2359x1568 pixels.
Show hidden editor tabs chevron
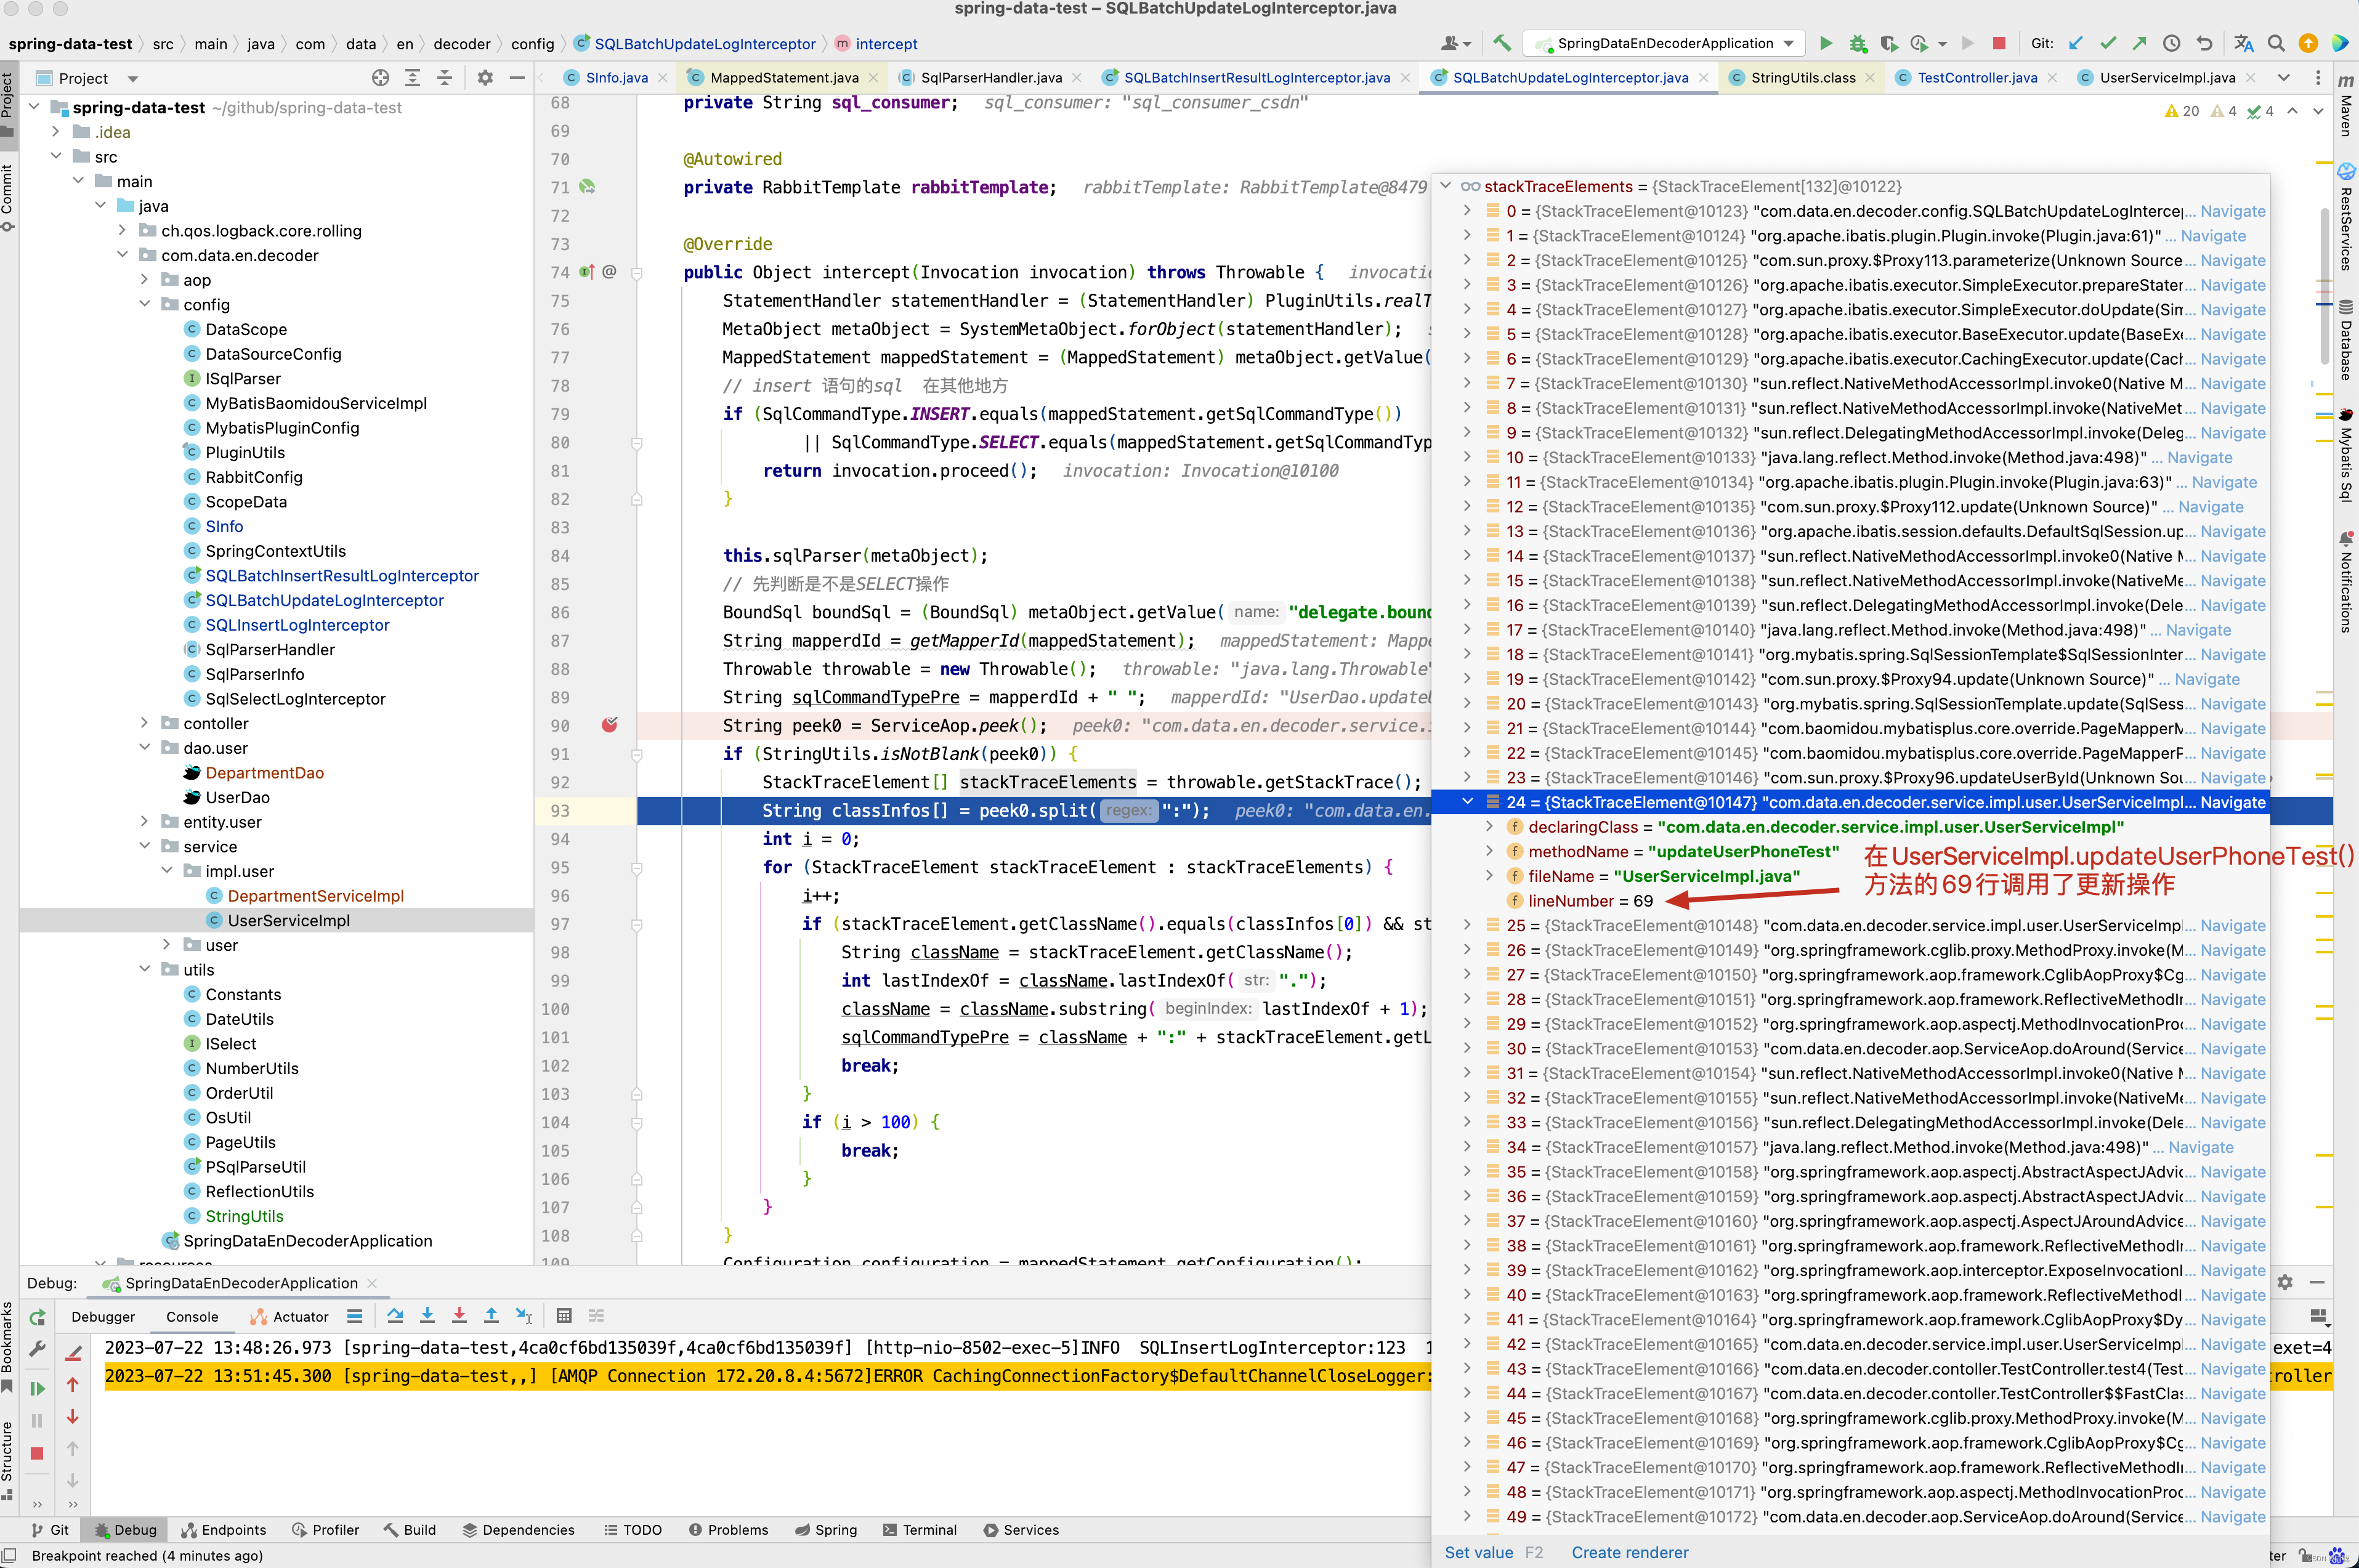[2284, 78]
